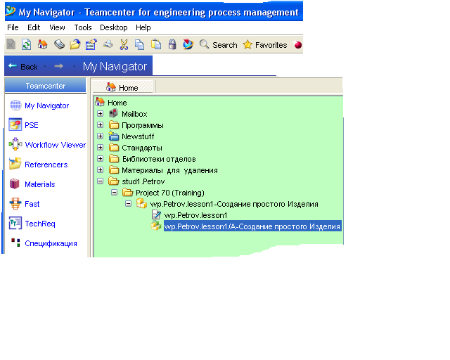450x360 pixels.
Task: Click the My Navigator globe icon
Action: (x=15, y=105)
